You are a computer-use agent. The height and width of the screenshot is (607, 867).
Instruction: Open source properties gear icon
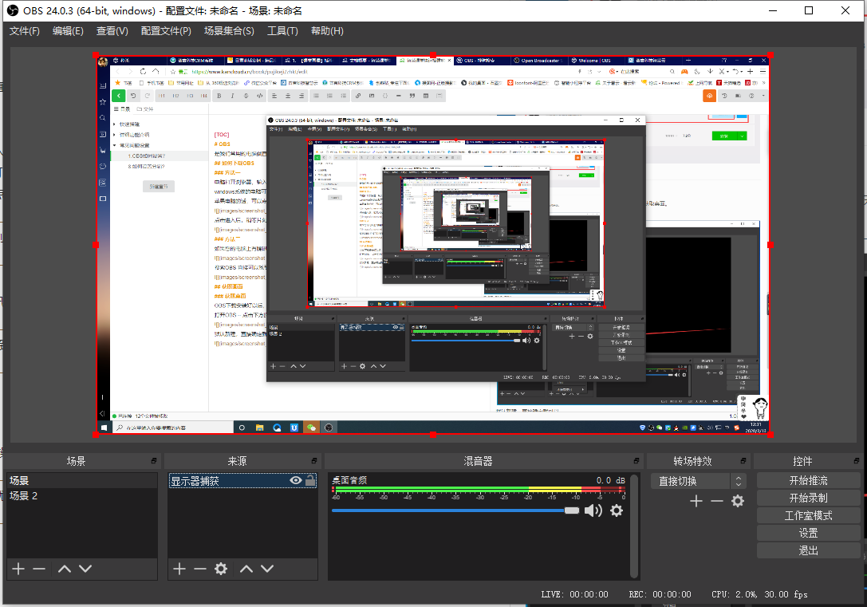coord(221,568)
